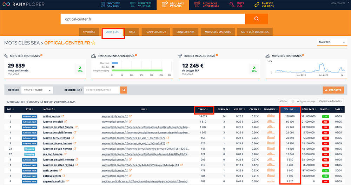Sort table by TYPE column

pos(29,109)
